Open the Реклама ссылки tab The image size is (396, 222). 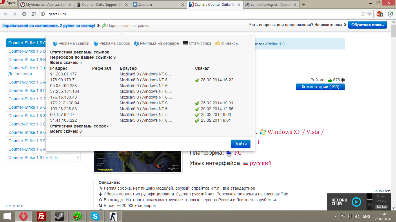(x=71, y=43)
